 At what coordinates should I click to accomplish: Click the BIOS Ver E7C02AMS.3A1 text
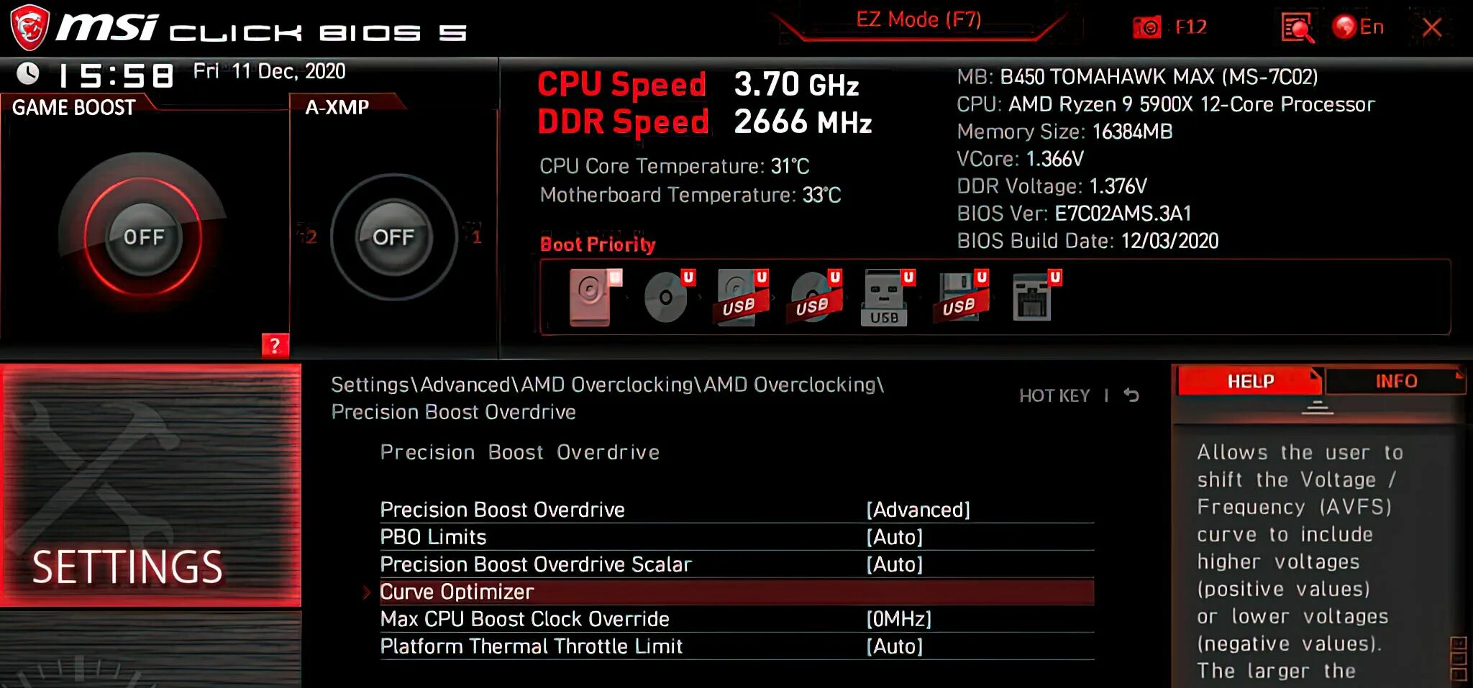pyautogui.click(x=1074, y=214)
